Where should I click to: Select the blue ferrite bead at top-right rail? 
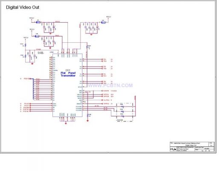coord(104,22)
